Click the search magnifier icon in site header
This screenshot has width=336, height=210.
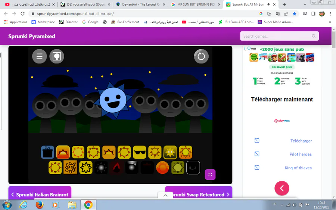314,36
